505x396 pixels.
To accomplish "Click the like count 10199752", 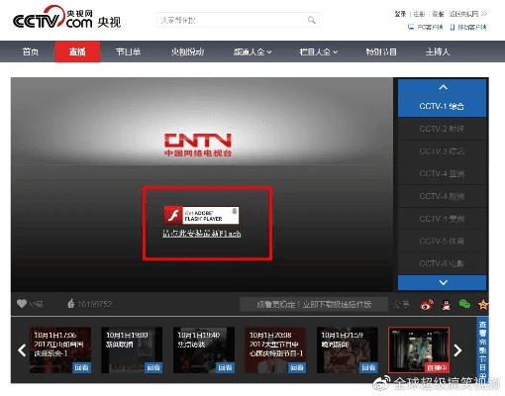I will click(x=95, y=304).
